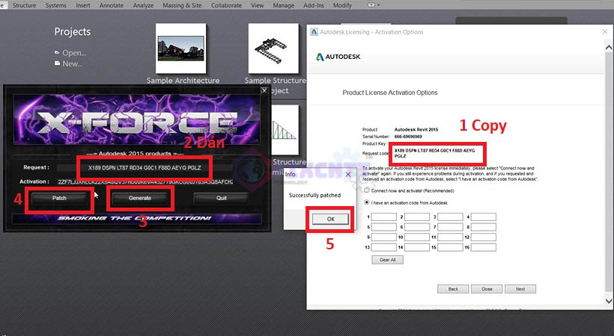Click the Autodesk Licensing title bar icon
614x336 pixels.
click(314, 31)
